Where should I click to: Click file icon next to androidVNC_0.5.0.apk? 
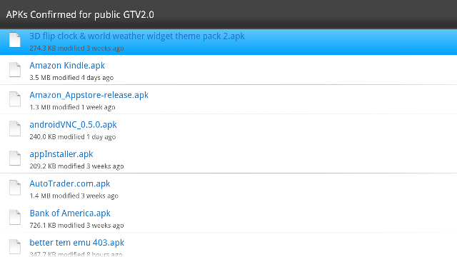(15, 128)
